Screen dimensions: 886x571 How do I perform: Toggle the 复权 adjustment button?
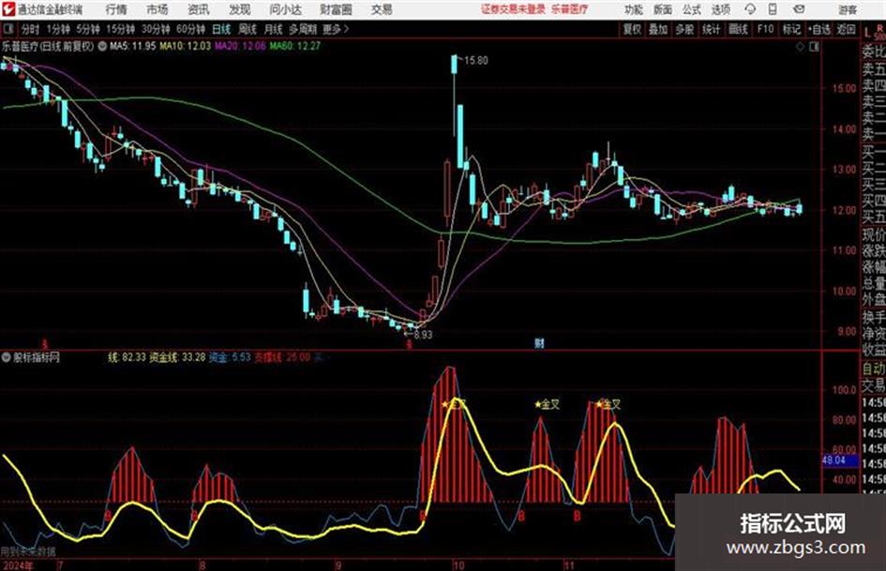click(632, 29)
